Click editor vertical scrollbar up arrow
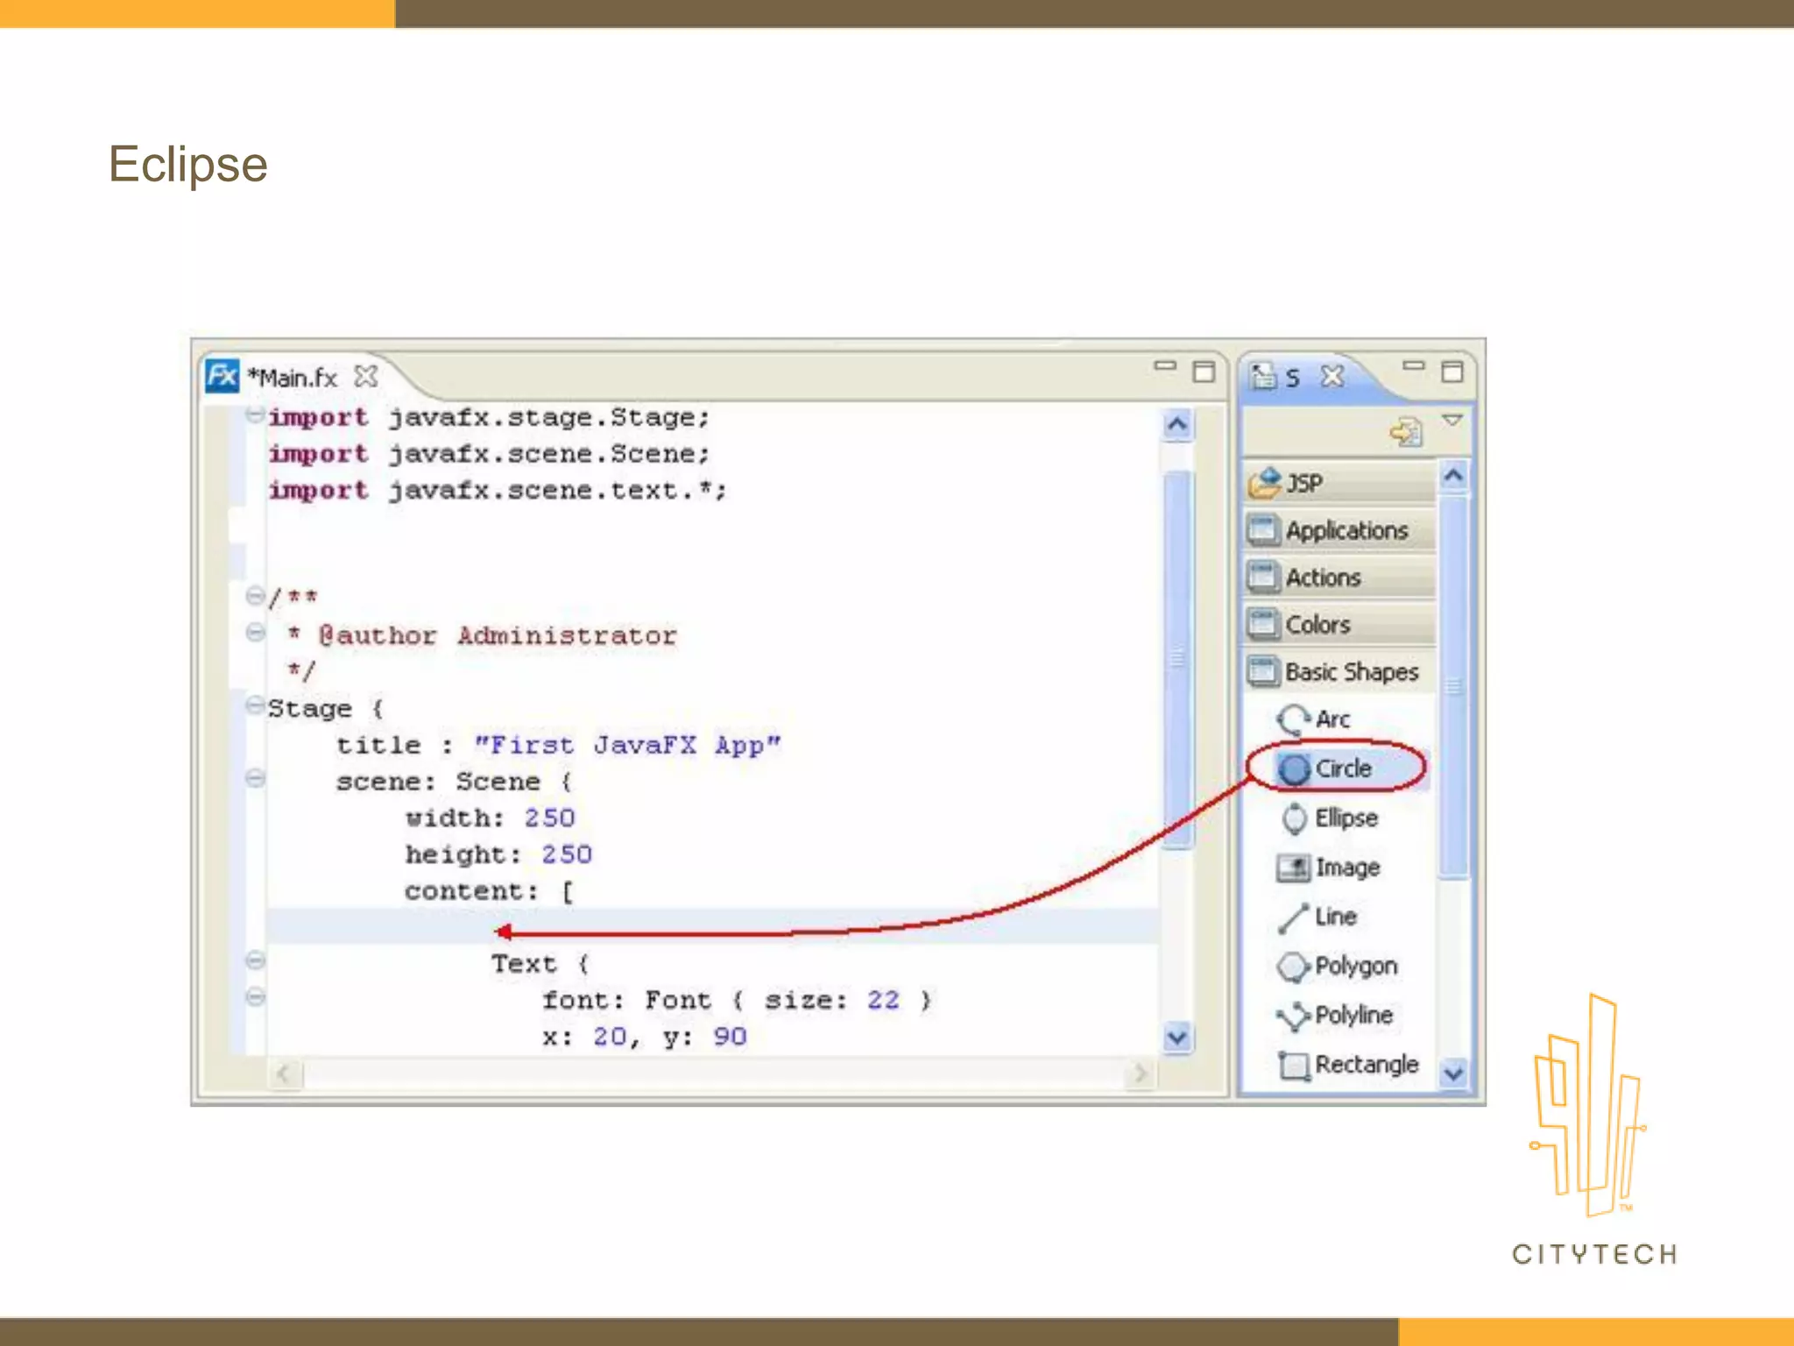This screenshot has height=1346, width=1794. coord(1177,426)
